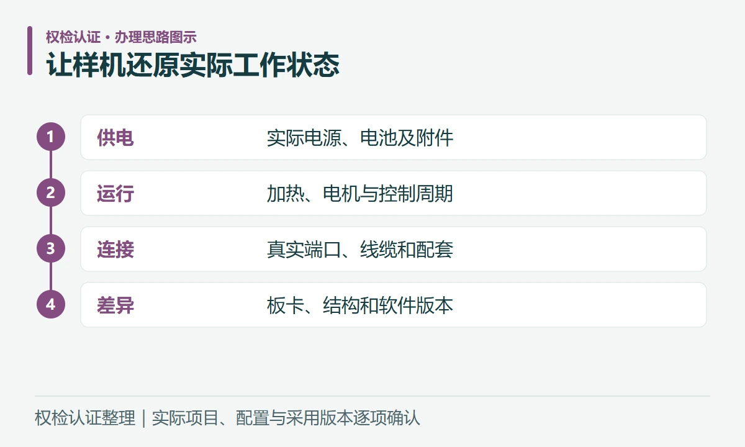Click the step 3 number circle
Image resolution: width=745 pixels, height=447 pixels.
(x=51, y=249)
